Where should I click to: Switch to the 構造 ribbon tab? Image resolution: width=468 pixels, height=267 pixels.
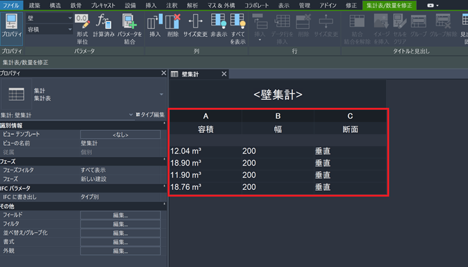55,5
